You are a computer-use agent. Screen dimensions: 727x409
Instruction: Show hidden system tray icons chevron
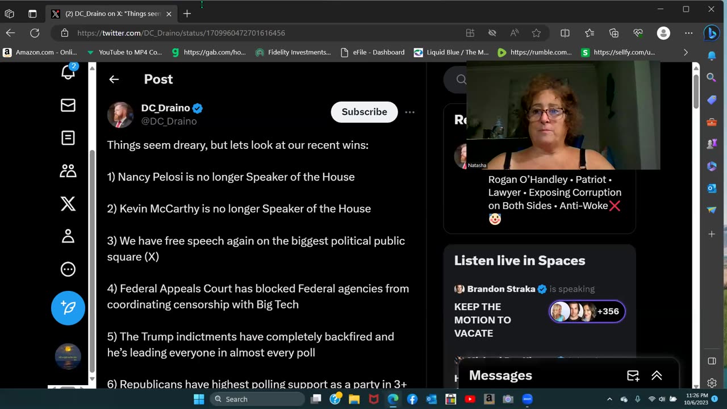609,399
